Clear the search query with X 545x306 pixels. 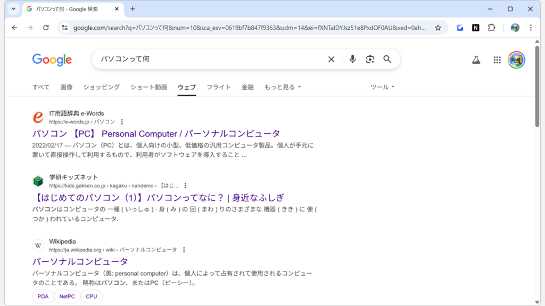pos(331,59)
